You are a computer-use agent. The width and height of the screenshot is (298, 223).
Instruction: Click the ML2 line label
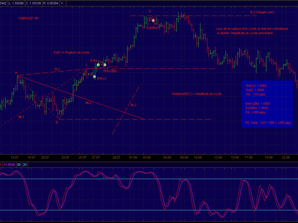point(88,103)
